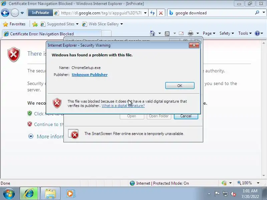Click OK in Security Warning dialog

tap(180, 86)
